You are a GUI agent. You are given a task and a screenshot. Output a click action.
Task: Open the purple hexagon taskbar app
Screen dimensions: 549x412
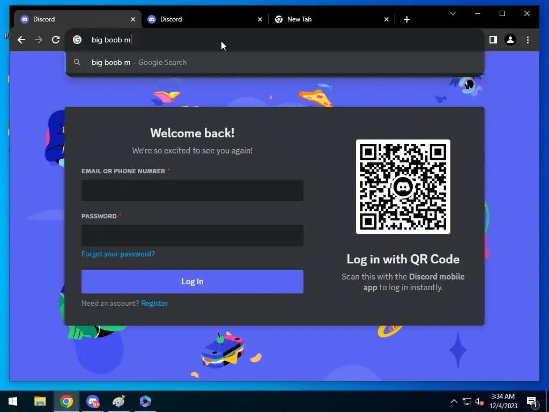tap(145, 401)
